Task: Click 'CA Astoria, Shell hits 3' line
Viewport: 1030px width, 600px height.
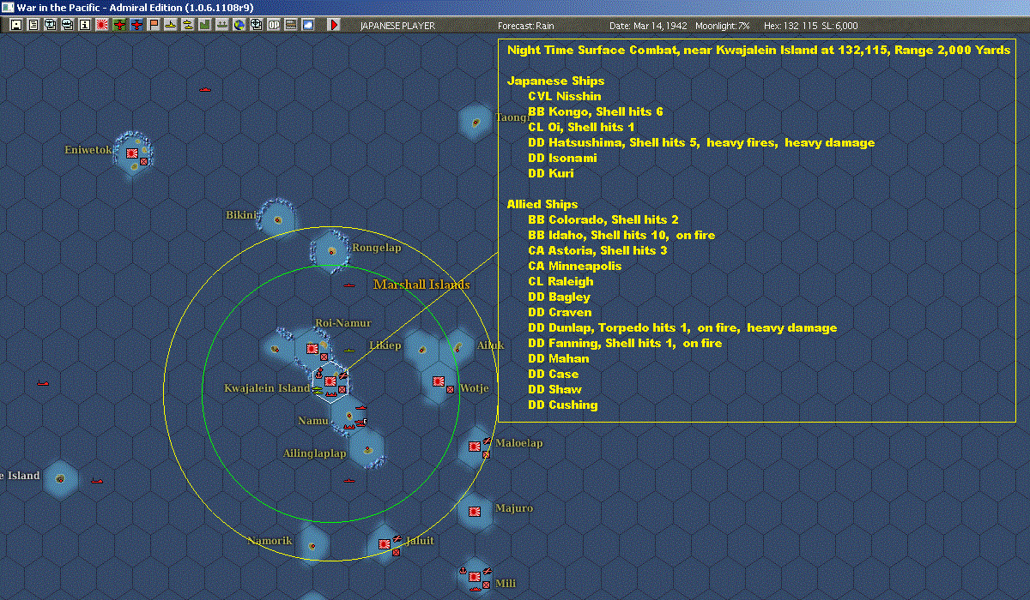Action: point(597,250)
